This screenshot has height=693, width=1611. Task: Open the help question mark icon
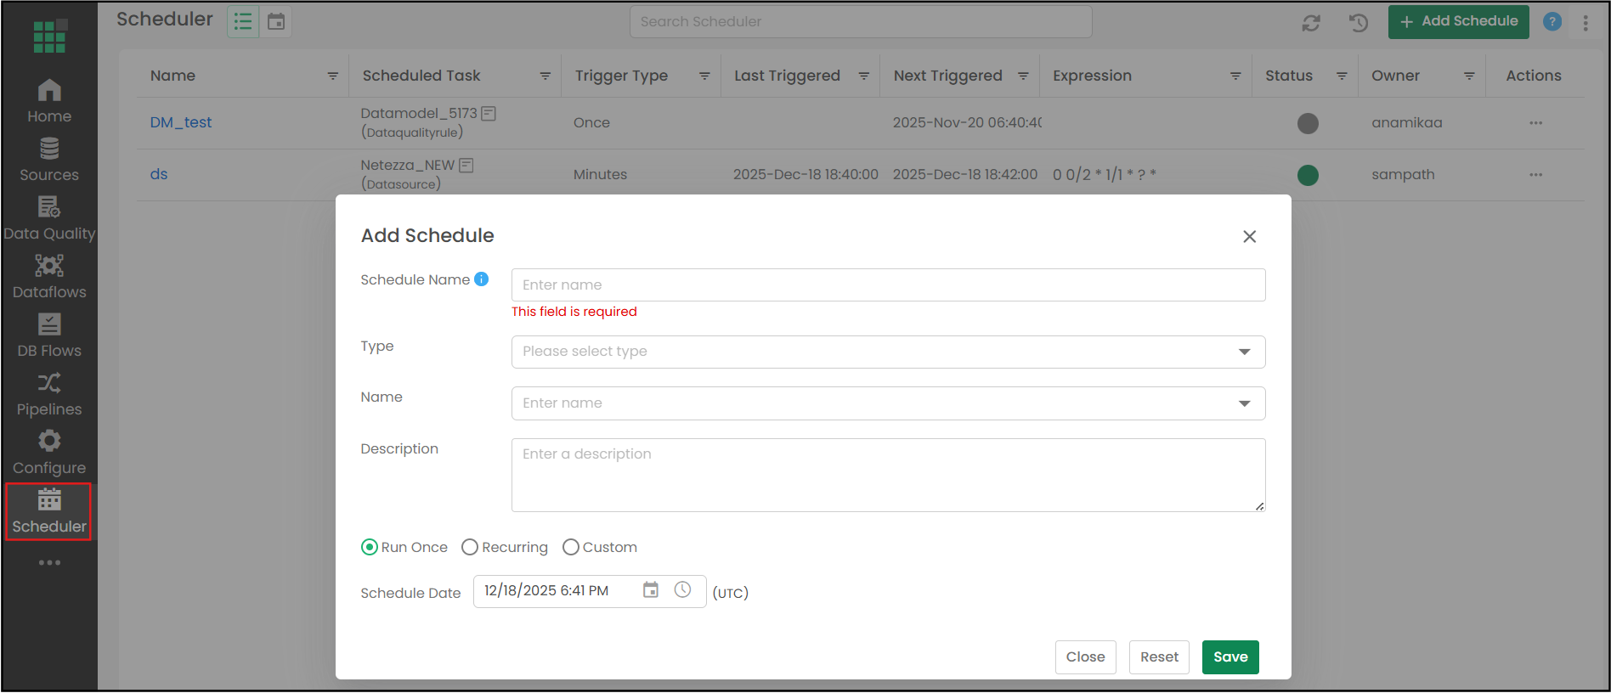[x=1552, y=22]
